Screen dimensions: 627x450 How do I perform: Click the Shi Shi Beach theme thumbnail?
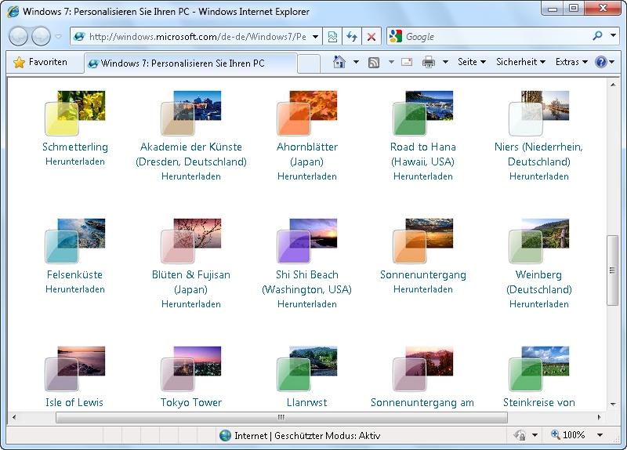coord(306,240)
